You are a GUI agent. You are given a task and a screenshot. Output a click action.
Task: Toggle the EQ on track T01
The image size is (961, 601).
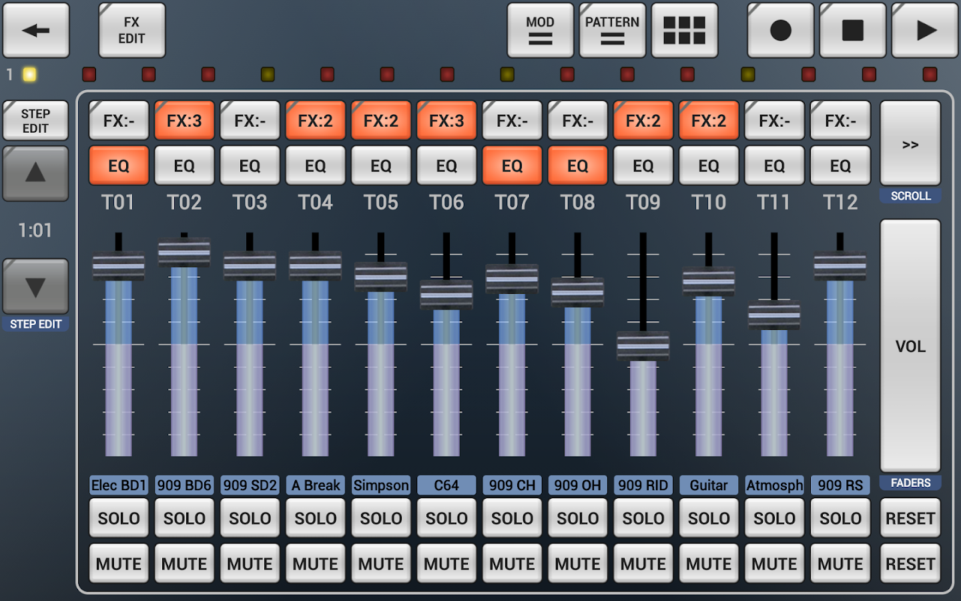(x=118, y=165)
